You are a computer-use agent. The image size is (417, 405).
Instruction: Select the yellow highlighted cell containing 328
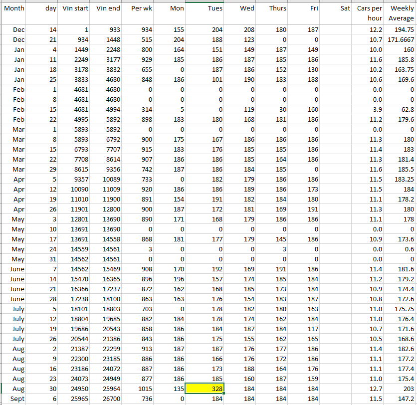206,389
